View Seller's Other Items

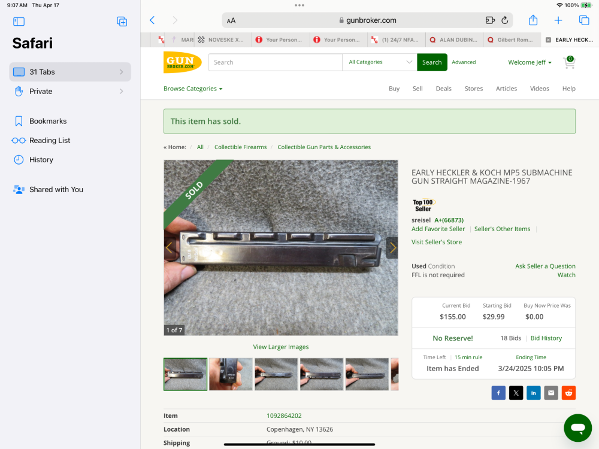(x=502, y=229)
